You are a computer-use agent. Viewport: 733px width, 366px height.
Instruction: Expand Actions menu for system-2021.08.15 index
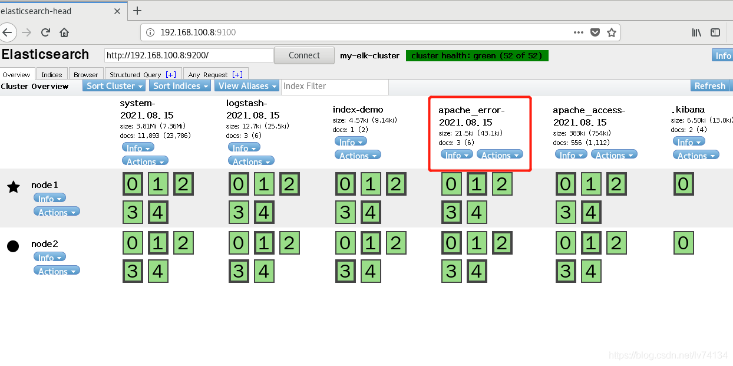pos(145,161)
